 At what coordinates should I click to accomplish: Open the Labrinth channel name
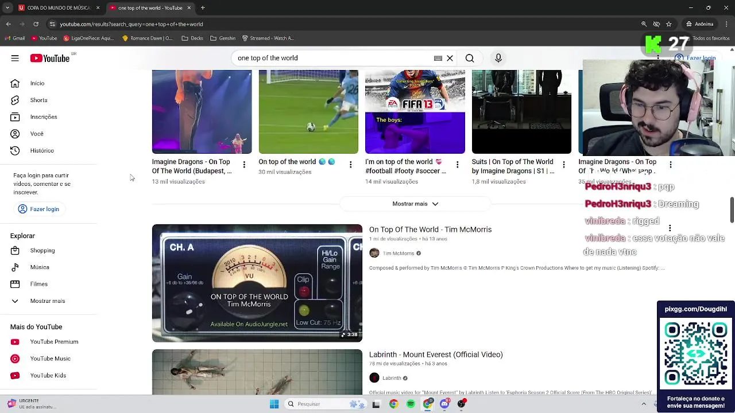click(x=392, y=378)
